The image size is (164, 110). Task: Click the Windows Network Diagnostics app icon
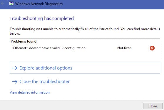[11, 4]
